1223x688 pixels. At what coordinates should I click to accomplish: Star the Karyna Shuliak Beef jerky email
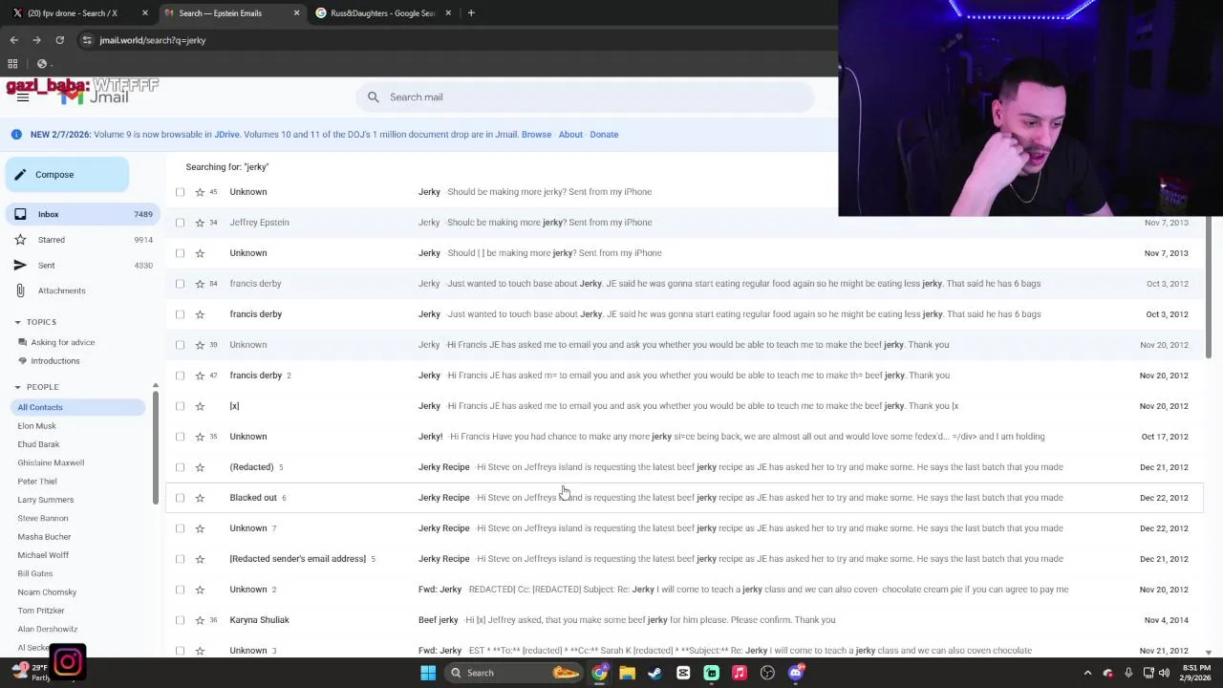(200, 620)
